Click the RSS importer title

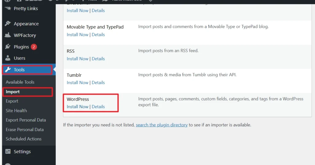(70, 51)
